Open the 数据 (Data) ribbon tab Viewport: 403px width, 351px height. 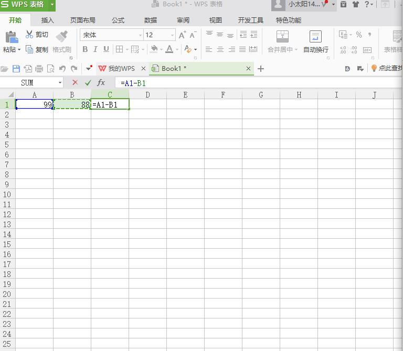151,20
